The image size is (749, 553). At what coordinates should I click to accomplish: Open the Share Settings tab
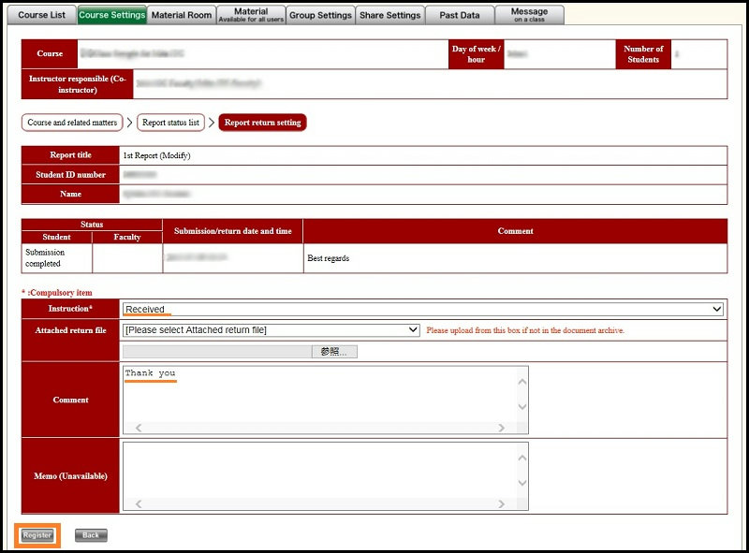point(389,15)
